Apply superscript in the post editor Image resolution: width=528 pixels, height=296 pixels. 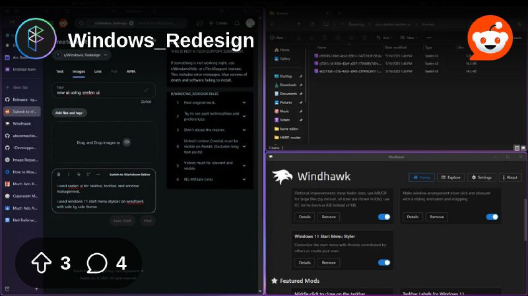pyautogui.click(x=88, y=174)
